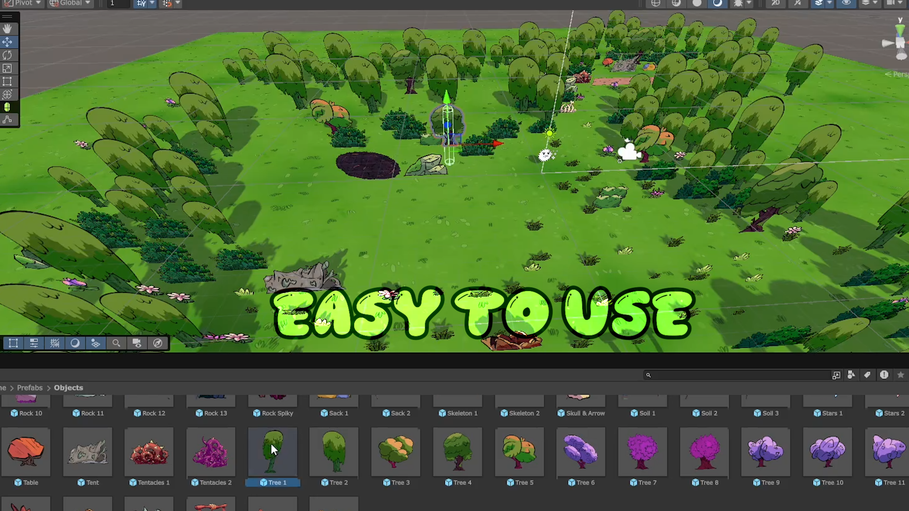Click the Search by Type icon

(851, 375)
